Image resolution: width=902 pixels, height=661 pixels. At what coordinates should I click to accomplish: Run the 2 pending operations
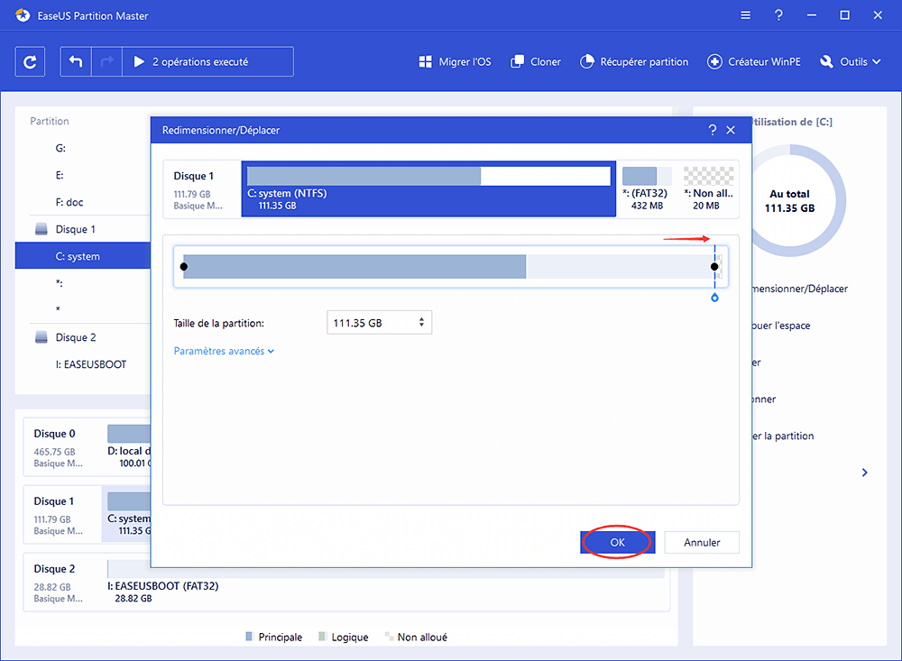tap(190, 62)
